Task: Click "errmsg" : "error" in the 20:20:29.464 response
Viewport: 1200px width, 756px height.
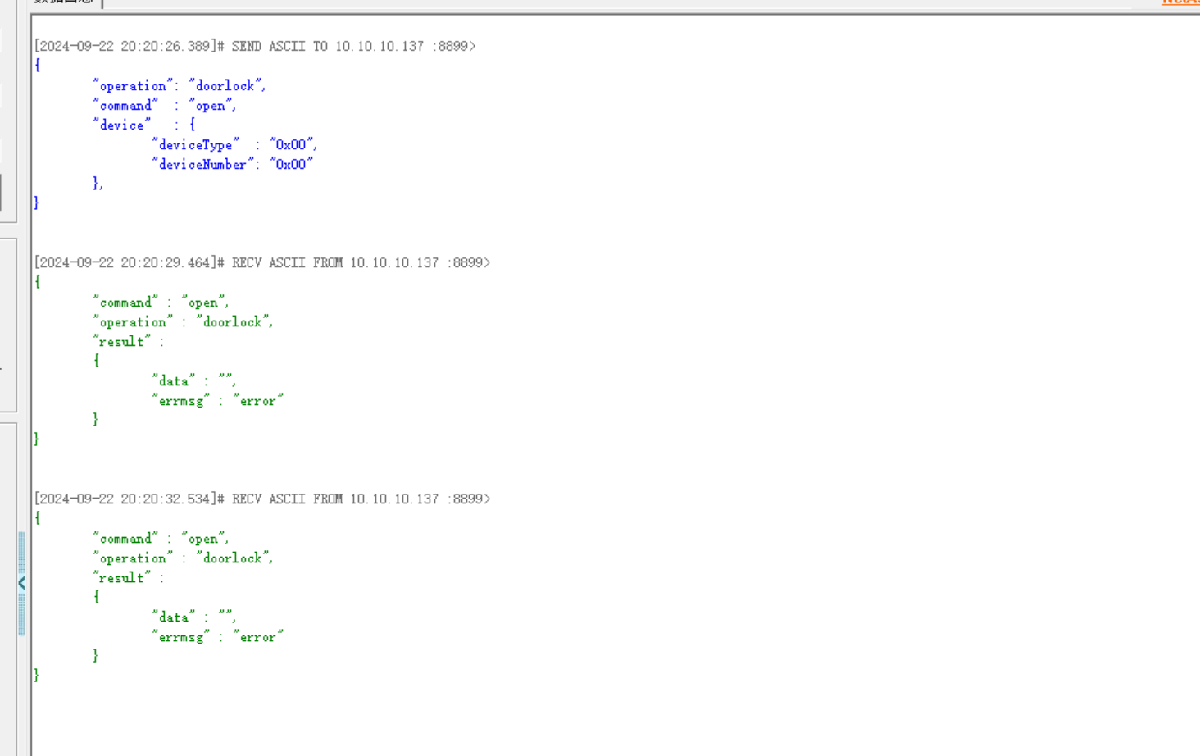Action: [x=218, y=401]
